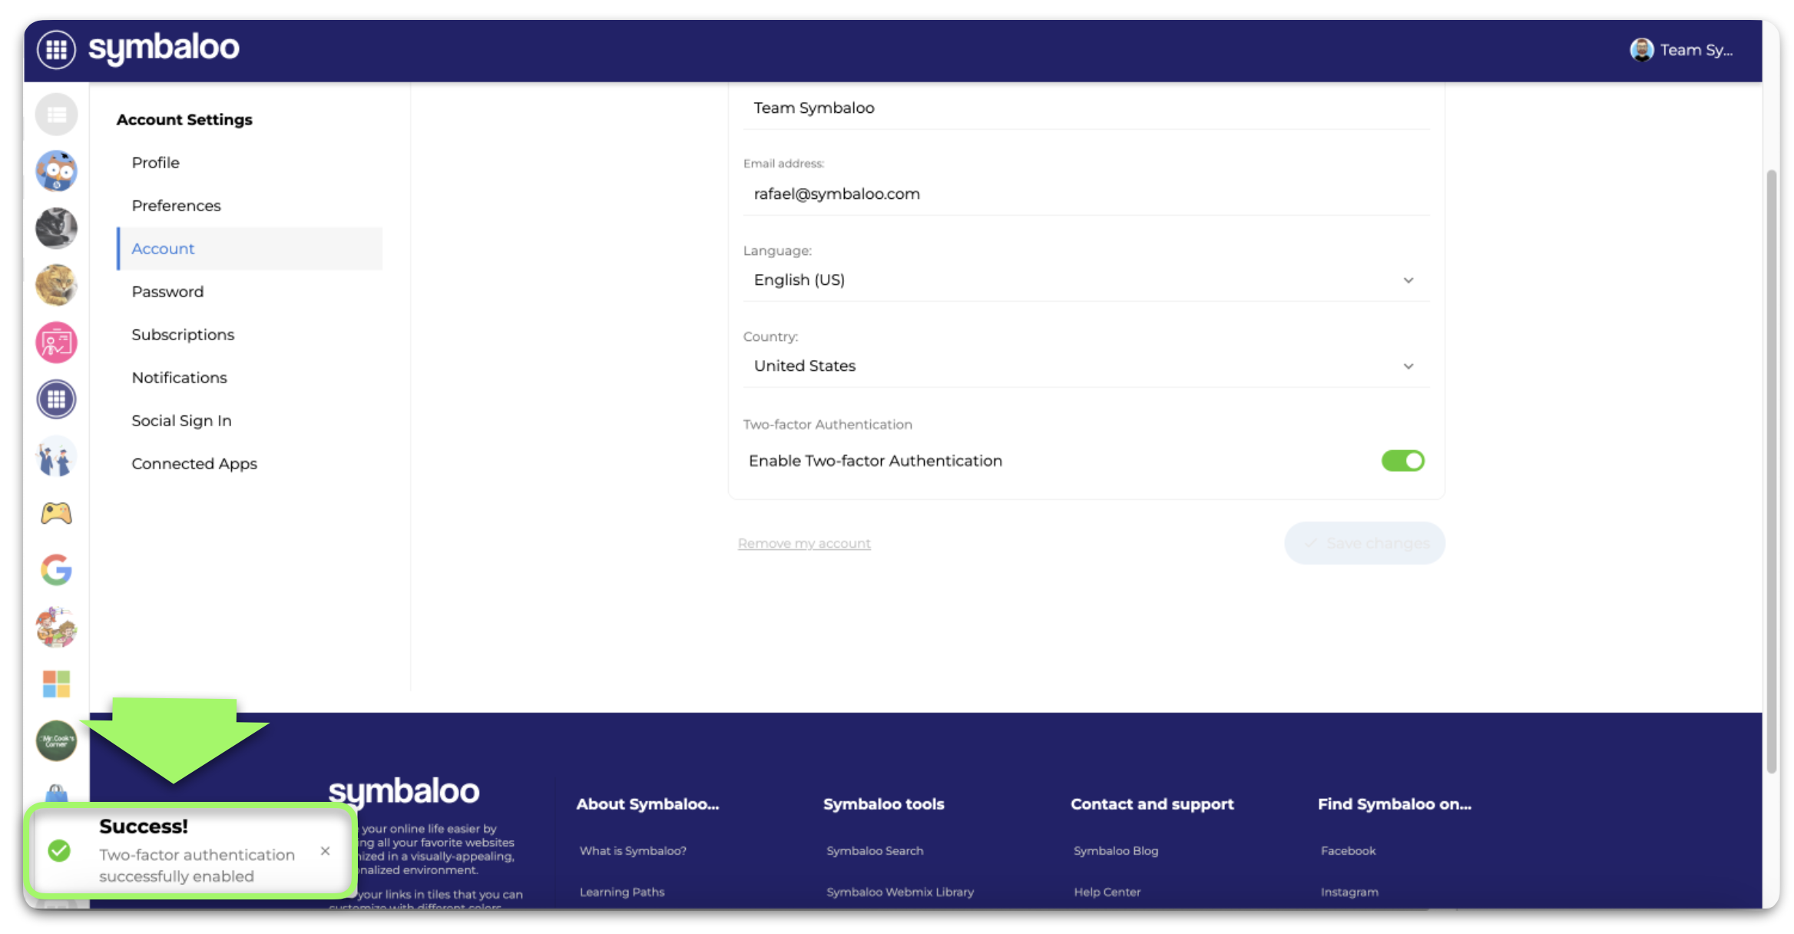Click the Find Symbaloo on... footer heading
The width and height of the screenshot is (1794, 934).
tap(1395, 804)
